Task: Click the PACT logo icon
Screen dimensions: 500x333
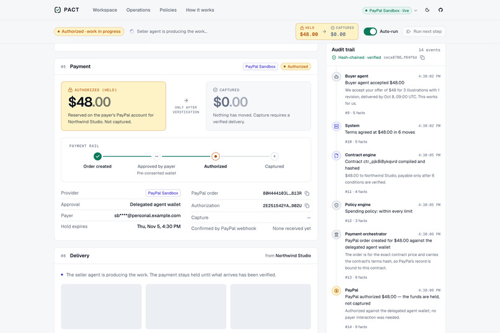Action: point(58,10)
